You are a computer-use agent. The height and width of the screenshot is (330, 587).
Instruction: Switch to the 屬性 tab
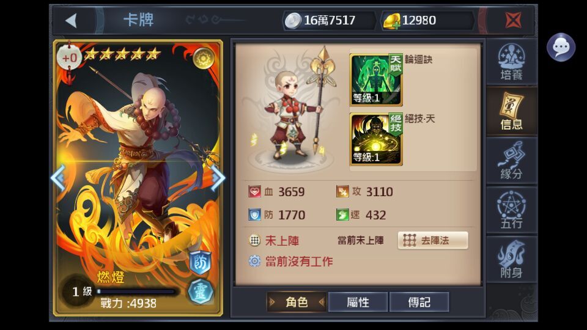click(x=358, y=302)
